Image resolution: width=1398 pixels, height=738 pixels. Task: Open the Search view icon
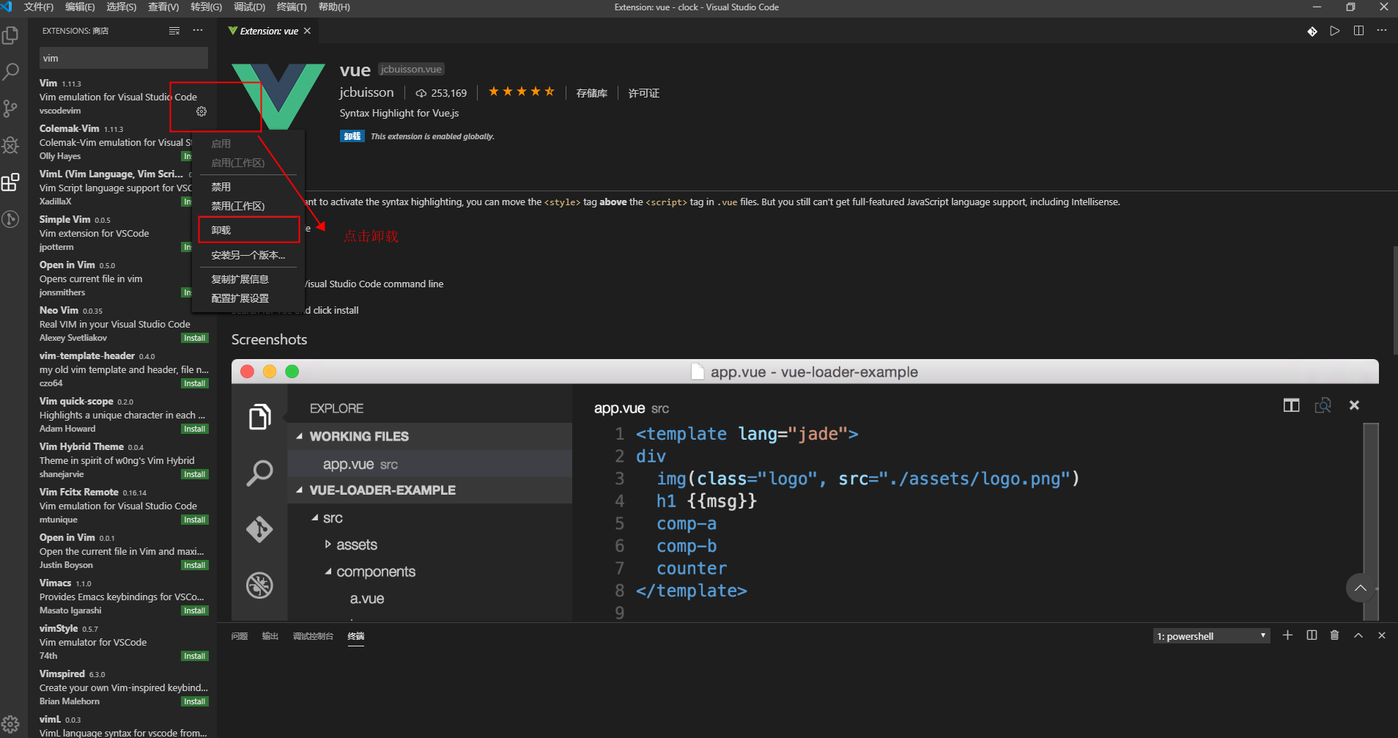coord(11,71)
